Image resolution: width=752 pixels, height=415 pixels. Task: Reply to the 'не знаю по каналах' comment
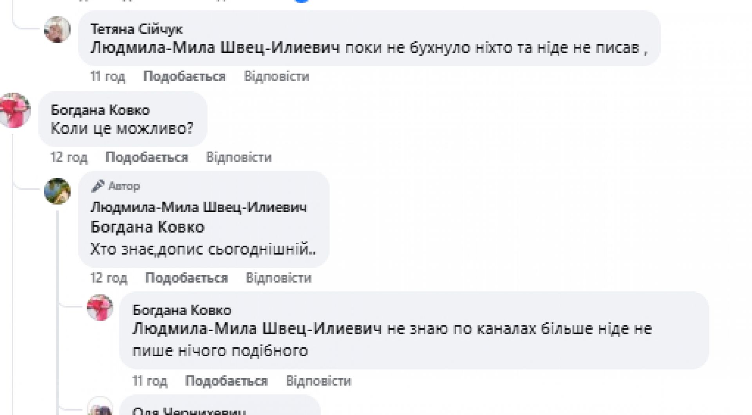pyautogui.click(x=318, y=381)
